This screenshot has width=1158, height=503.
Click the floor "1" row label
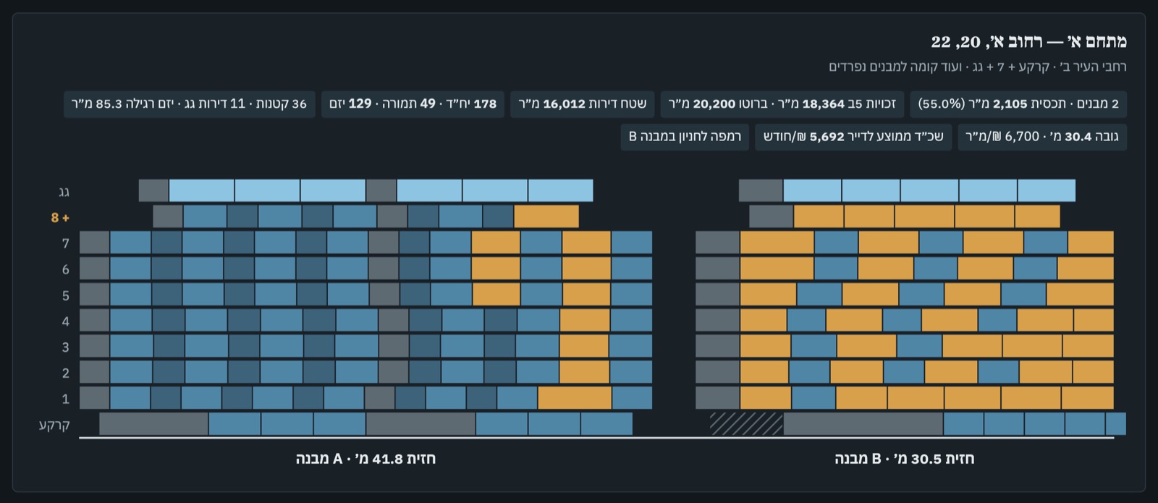point(66,399)
